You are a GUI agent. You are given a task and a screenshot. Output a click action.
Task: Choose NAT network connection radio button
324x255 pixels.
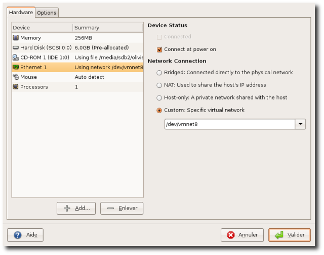159,85
